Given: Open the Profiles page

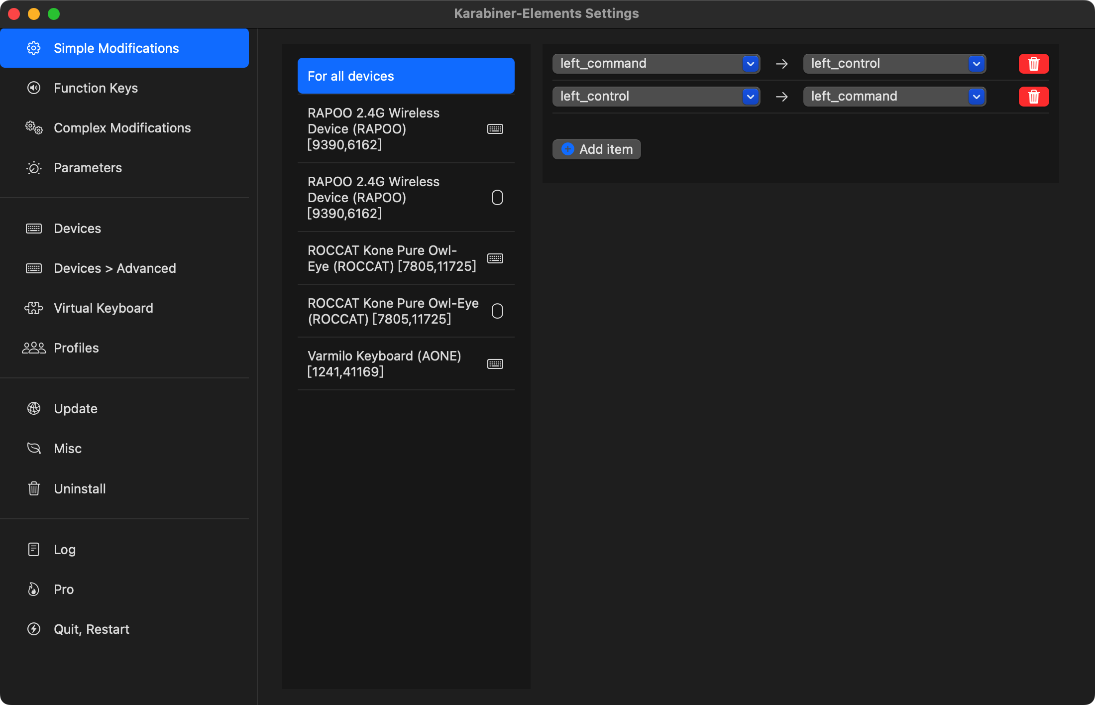Looking at the screenshot, I should click(x=124, y=348).
